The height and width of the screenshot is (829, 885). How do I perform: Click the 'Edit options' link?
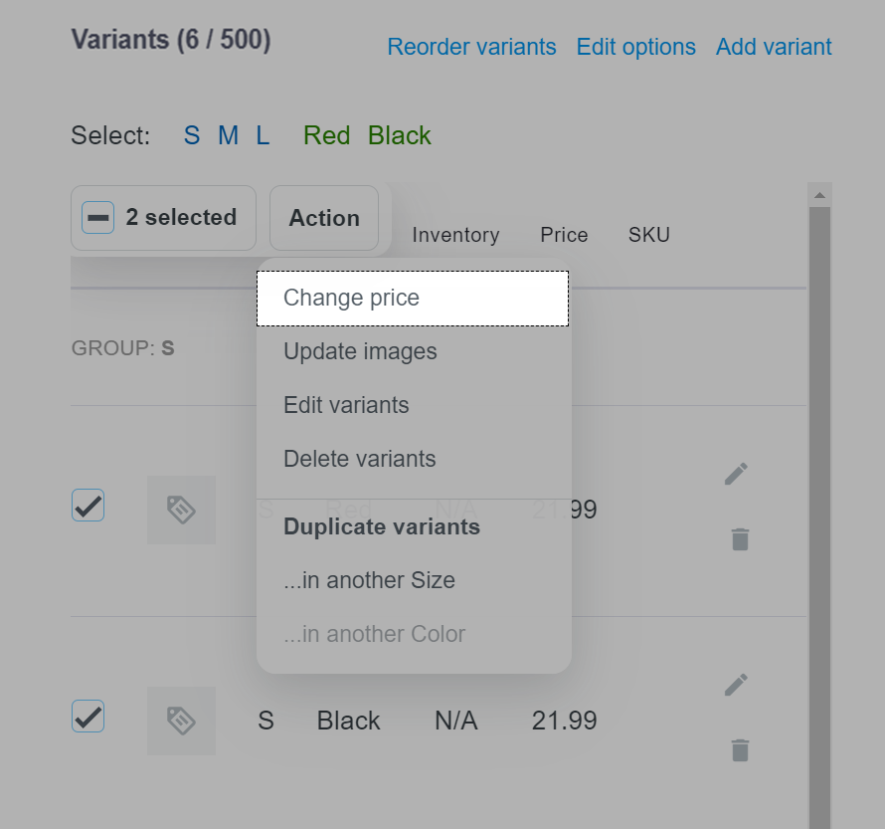pyautogui.click(x=636, y=47)
